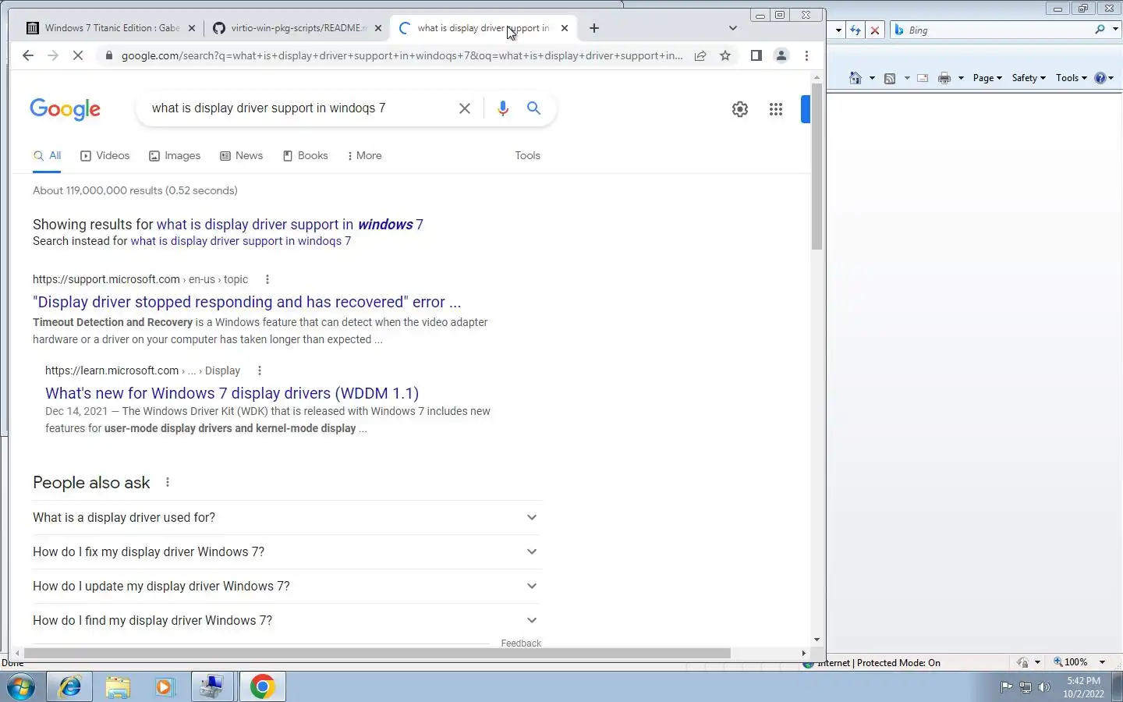Open the Chrome tab search dropdown arrow
Screen dimensions: 1123x702
(x=732, y=28)
